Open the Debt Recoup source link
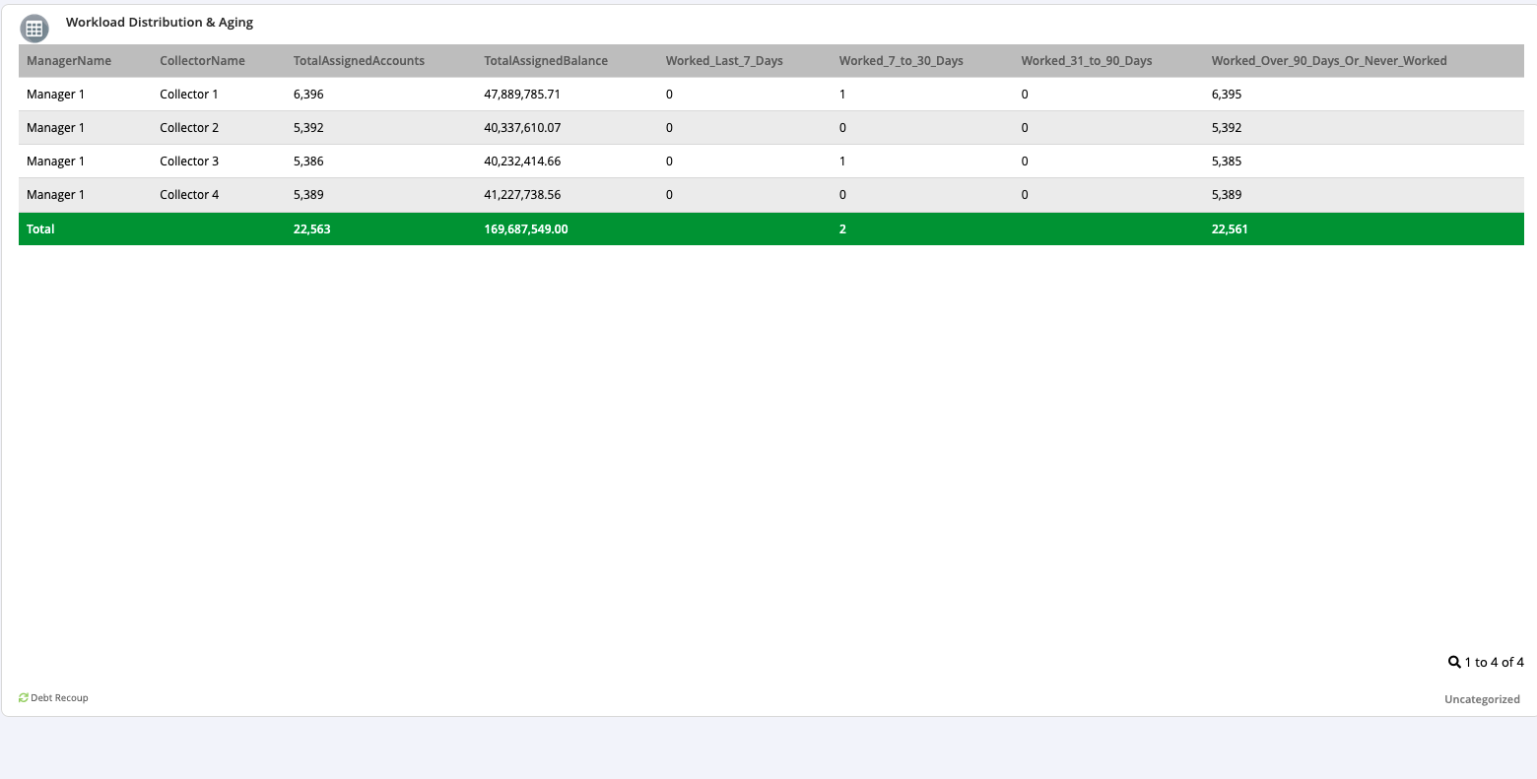1537x779 pixels. point(59,697)
